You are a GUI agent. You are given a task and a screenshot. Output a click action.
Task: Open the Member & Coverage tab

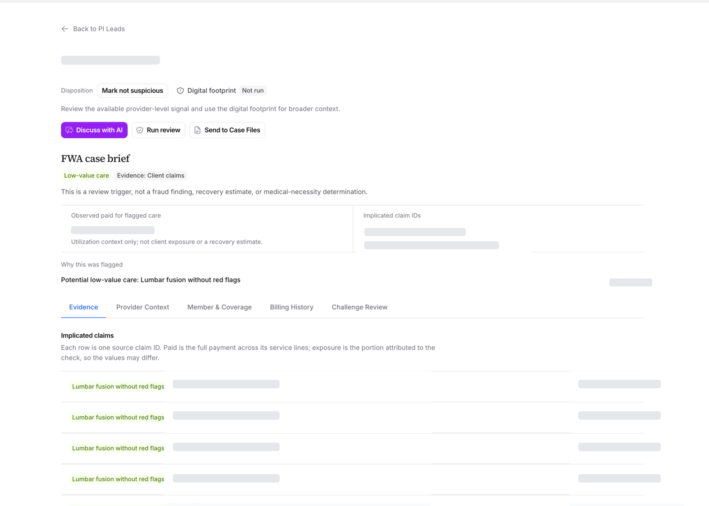[x=219, y=307]
